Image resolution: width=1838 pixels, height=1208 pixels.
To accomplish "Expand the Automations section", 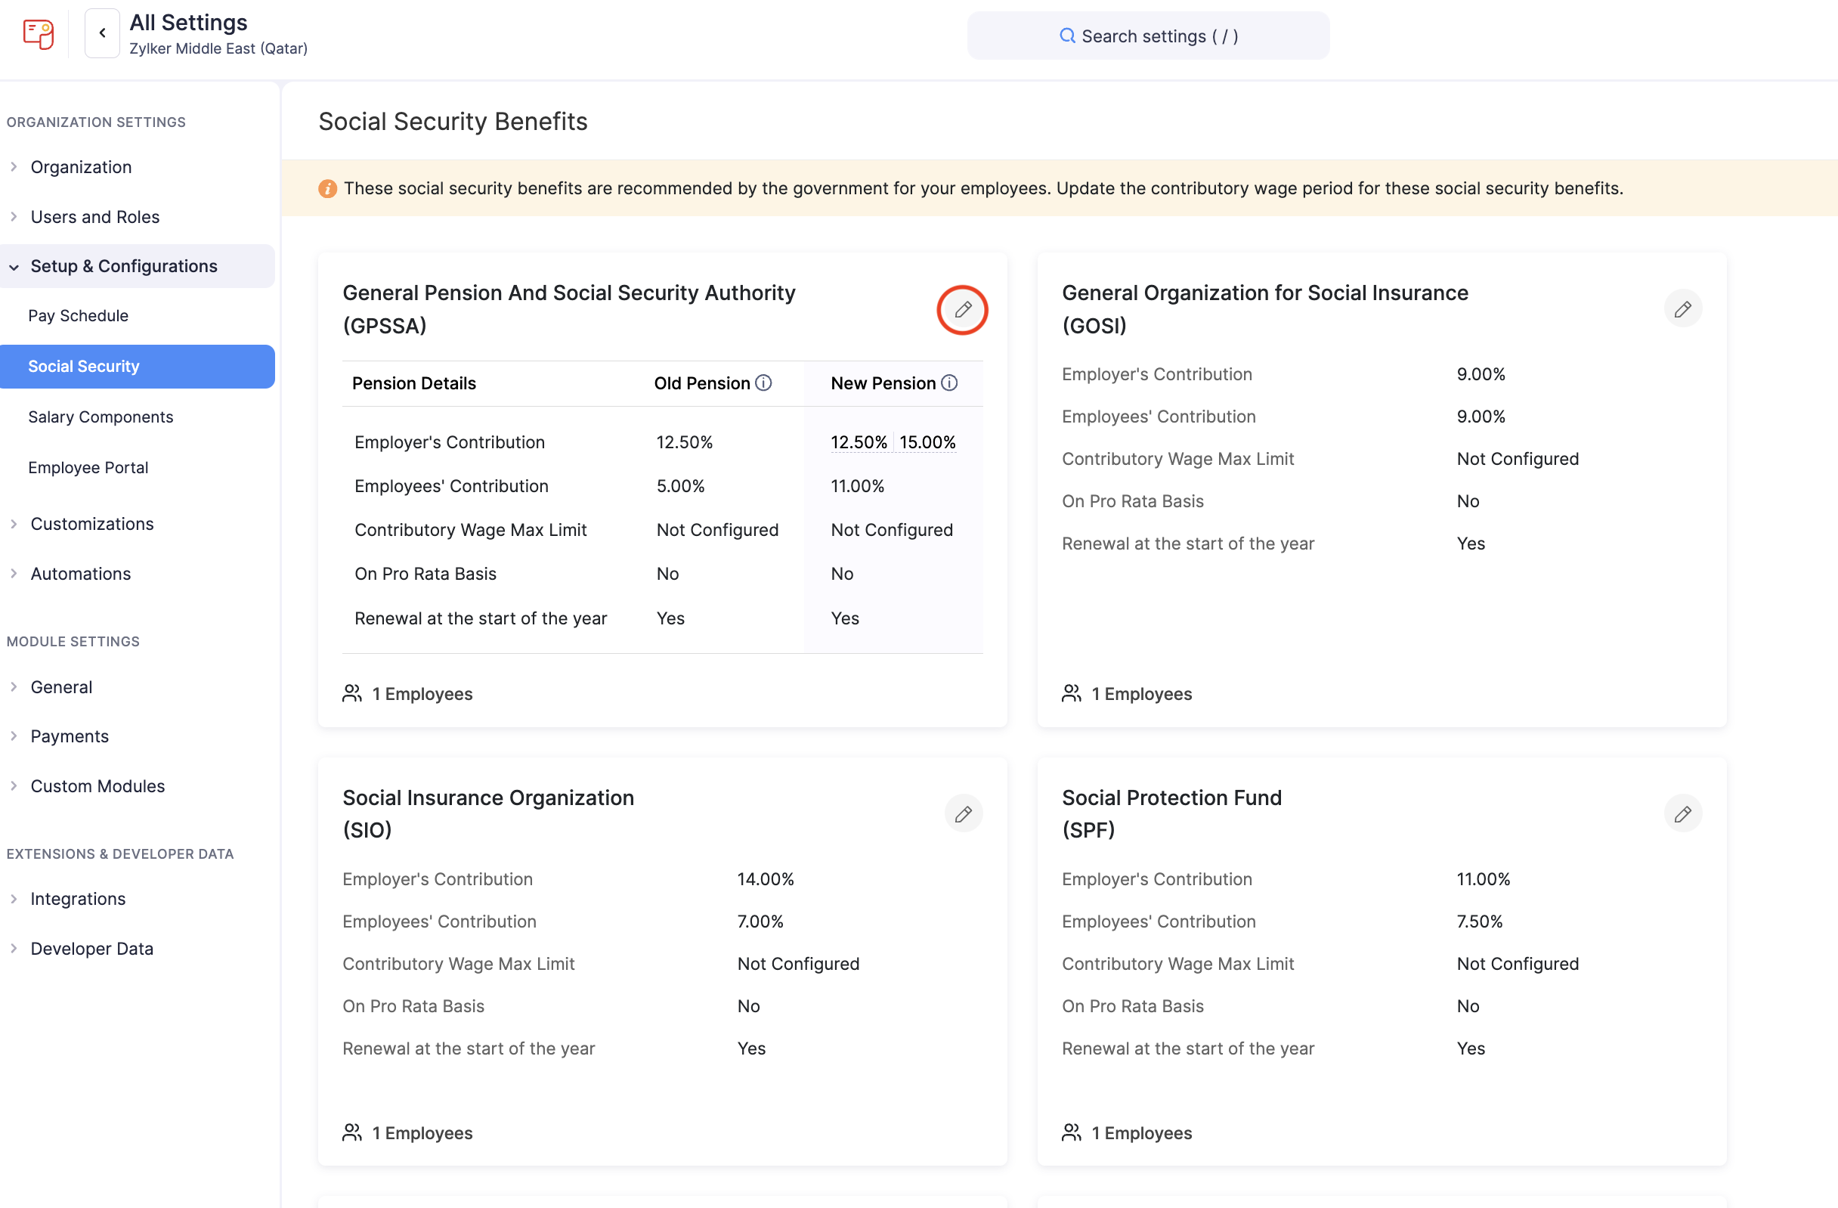I will tap(80, 574).
